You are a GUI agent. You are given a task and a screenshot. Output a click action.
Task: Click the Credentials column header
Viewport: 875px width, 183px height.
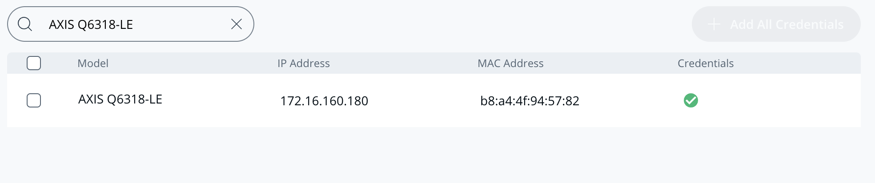tap(705, 63)
